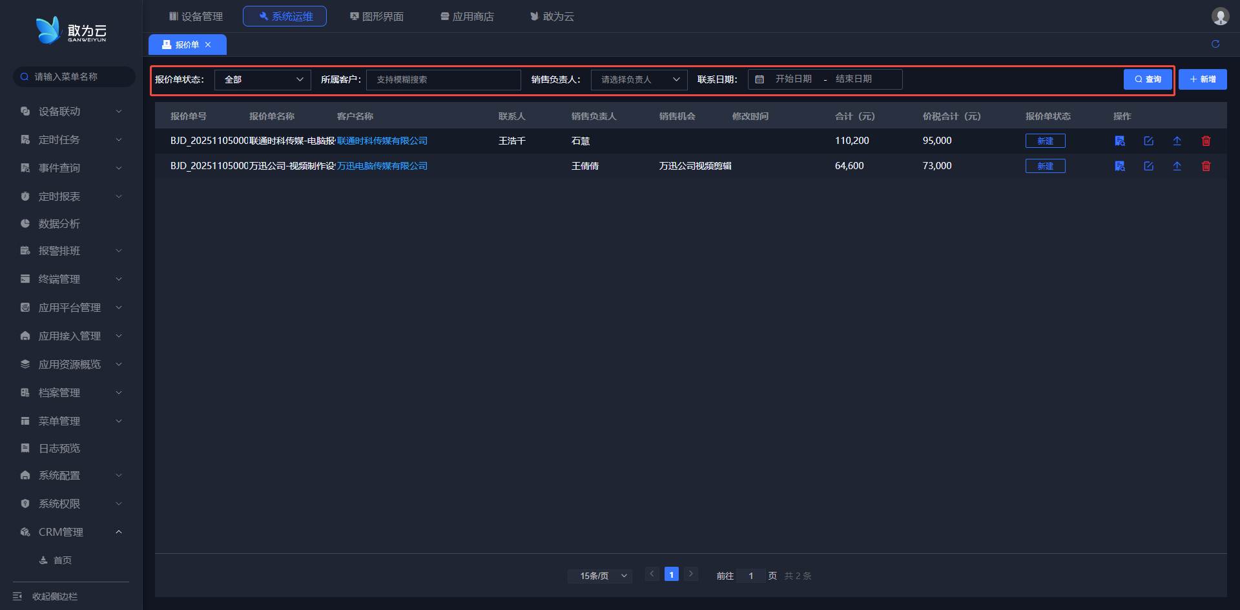Edit the 联通时科传媒 quotation row
This screenshot has width=1240, height=610.
click(1149, 141)
